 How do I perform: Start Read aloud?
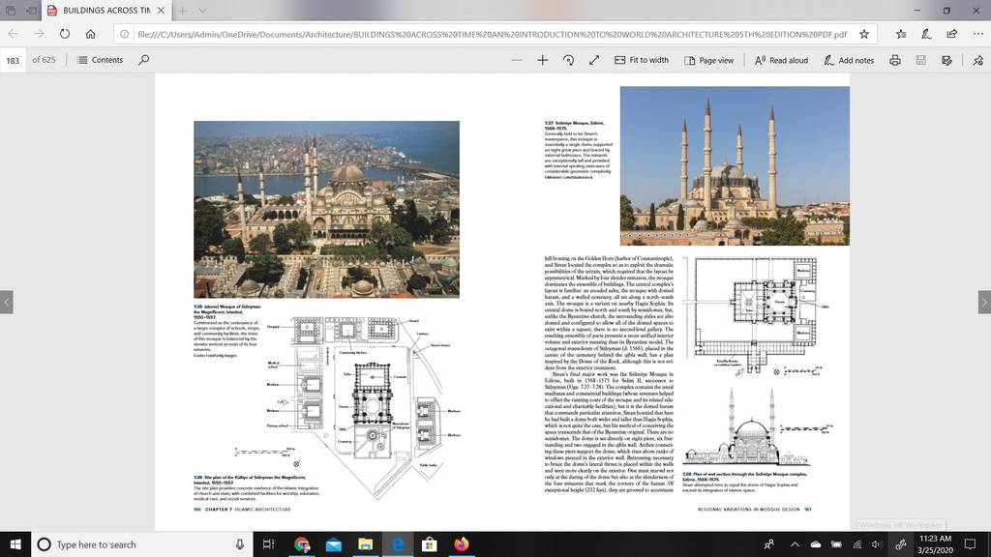(781, 60)
